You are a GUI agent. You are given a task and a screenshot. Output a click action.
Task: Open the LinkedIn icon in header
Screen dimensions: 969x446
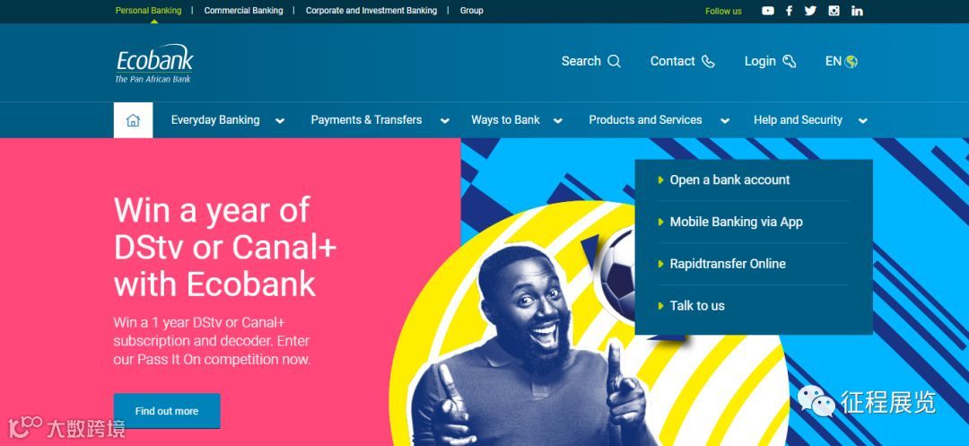tap(857, 11)
